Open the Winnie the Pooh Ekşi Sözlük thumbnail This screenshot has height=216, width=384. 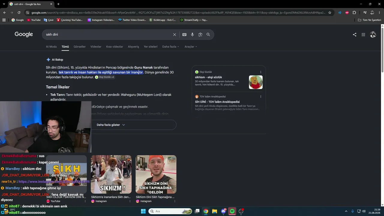256,82
